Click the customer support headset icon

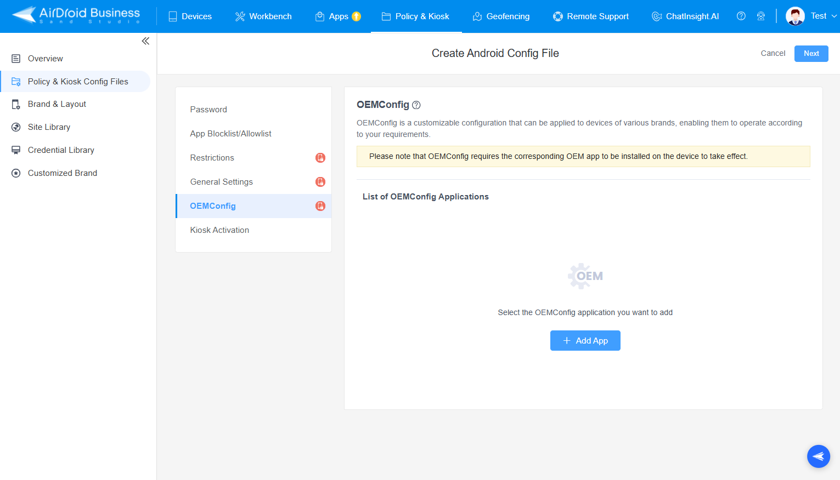coord(760,16)
